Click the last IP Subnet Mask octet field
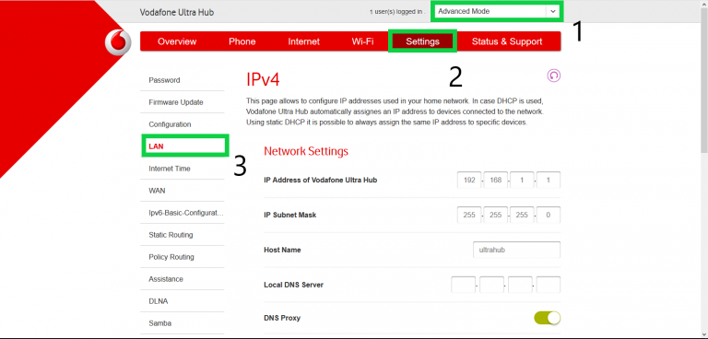708x339 pixels. 549,215
